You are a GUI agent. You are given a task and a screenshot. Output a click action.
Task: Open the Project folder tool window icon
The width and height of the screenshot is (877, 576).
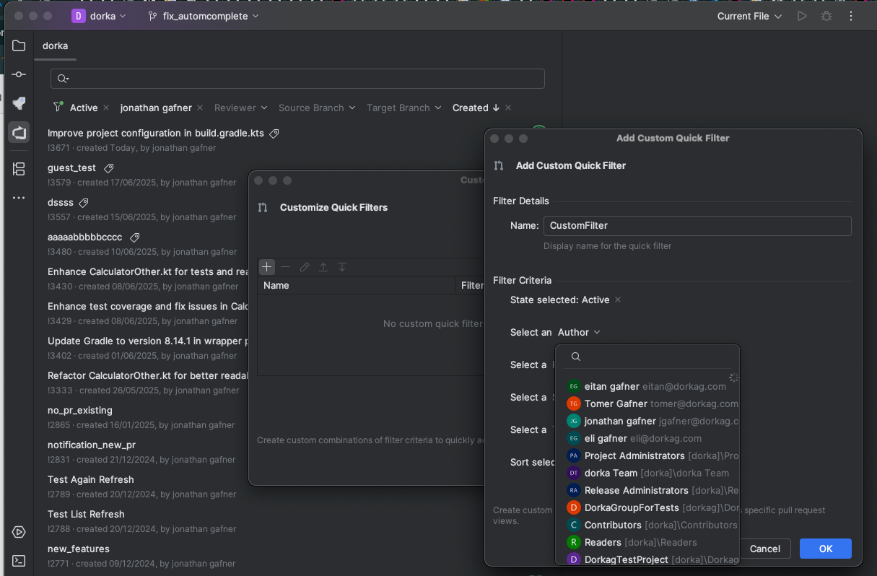[x=19, y=45]
